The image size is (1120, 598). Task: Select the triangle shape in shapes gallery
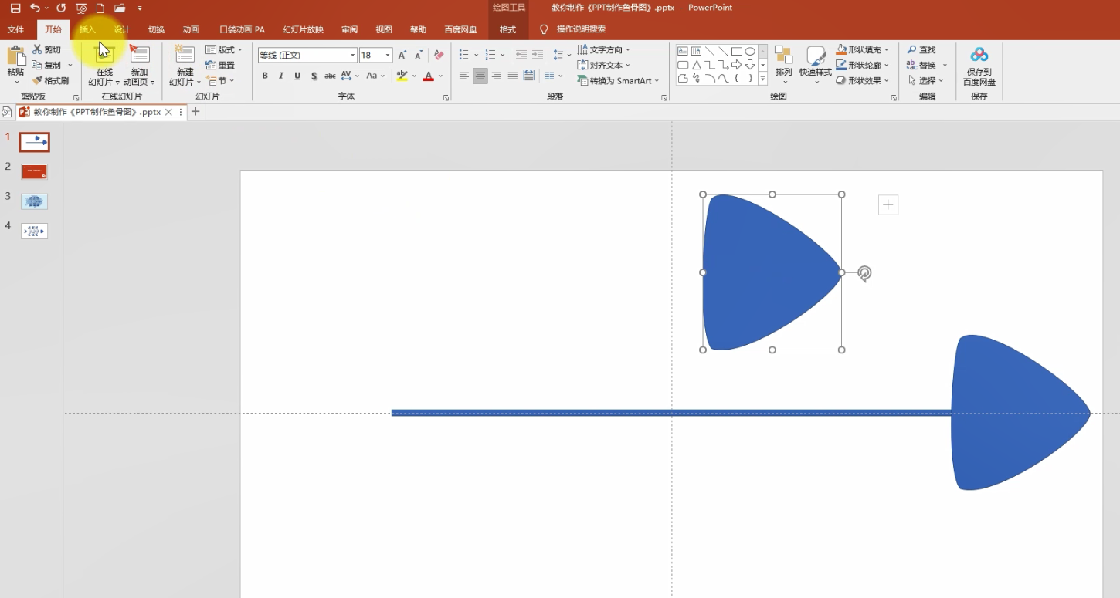click(697, 65)
